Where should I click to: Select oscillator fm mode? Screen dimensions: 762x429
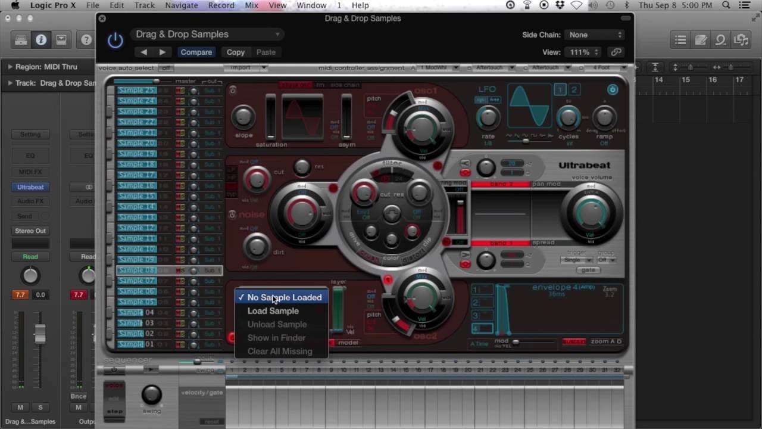[320, 85]
